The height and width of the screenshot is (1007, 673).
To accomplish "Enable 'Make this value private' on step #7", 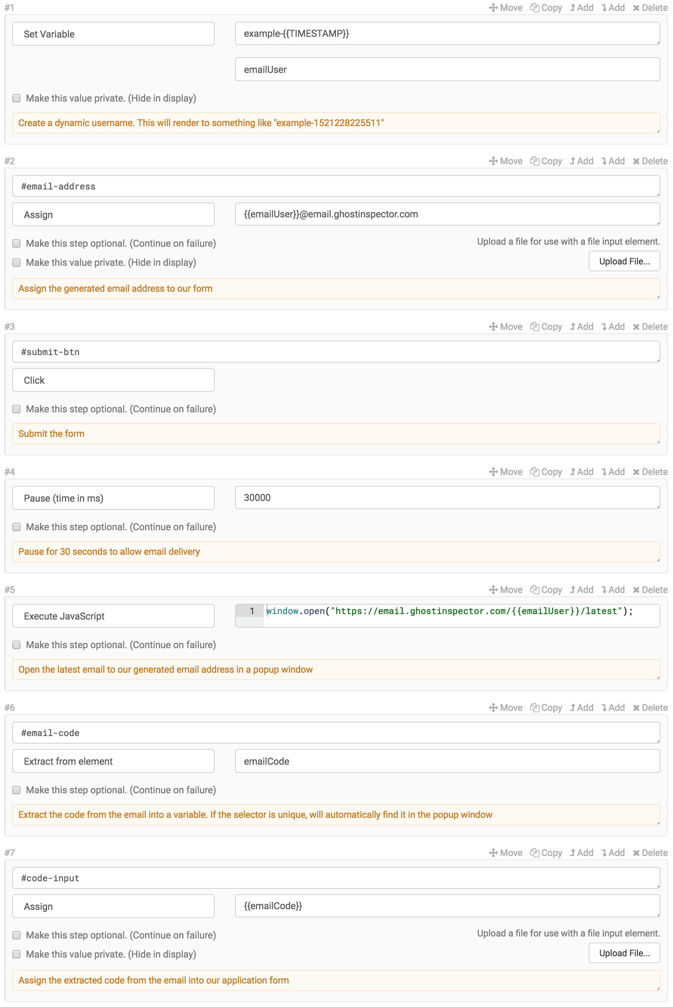I will (x=16, y=954).
